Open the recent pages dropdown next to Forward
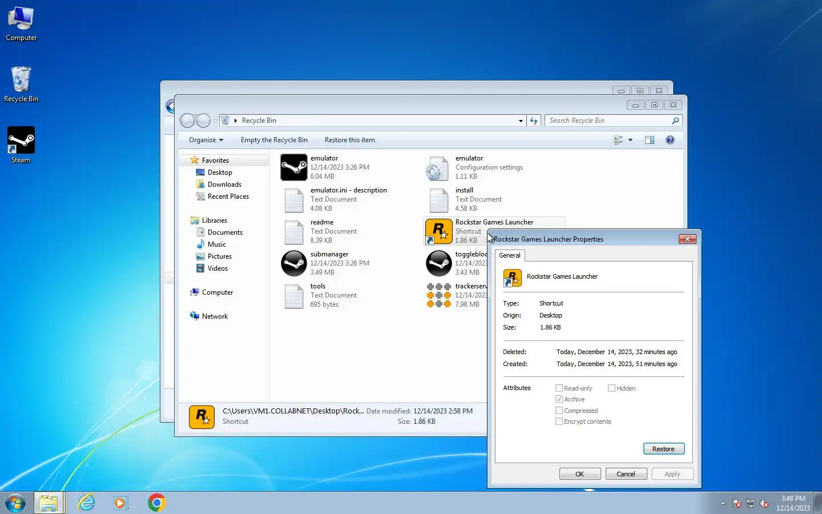822x514 pixels. (x=215, y=121)
